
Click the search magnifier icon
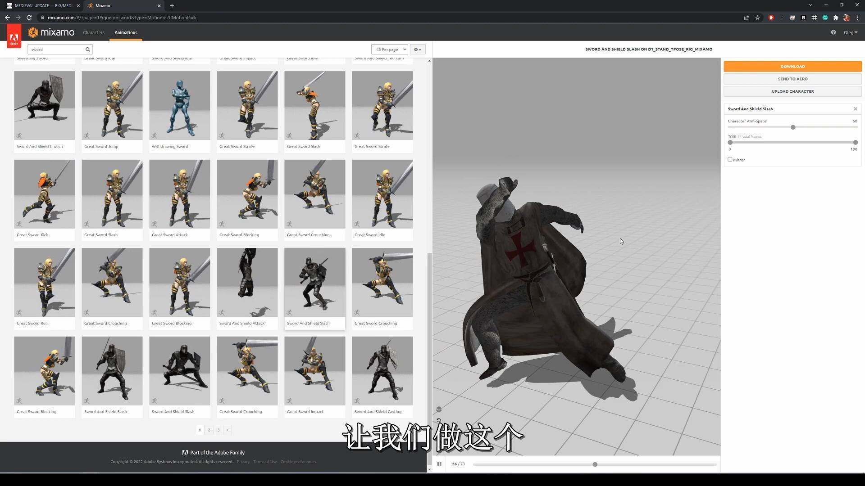point(88,49)
